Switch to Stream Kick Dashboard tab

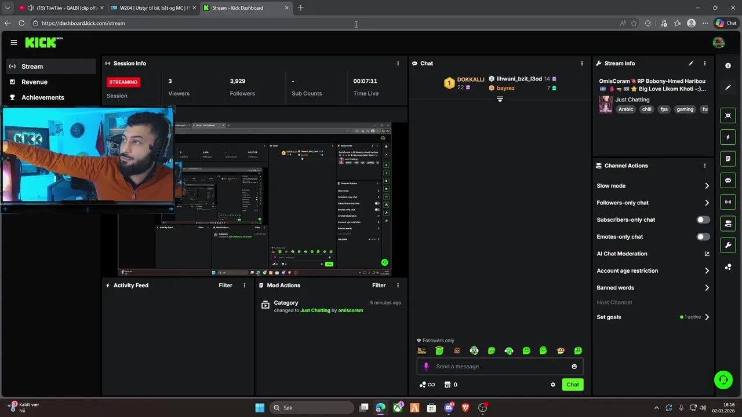(246, 8)
